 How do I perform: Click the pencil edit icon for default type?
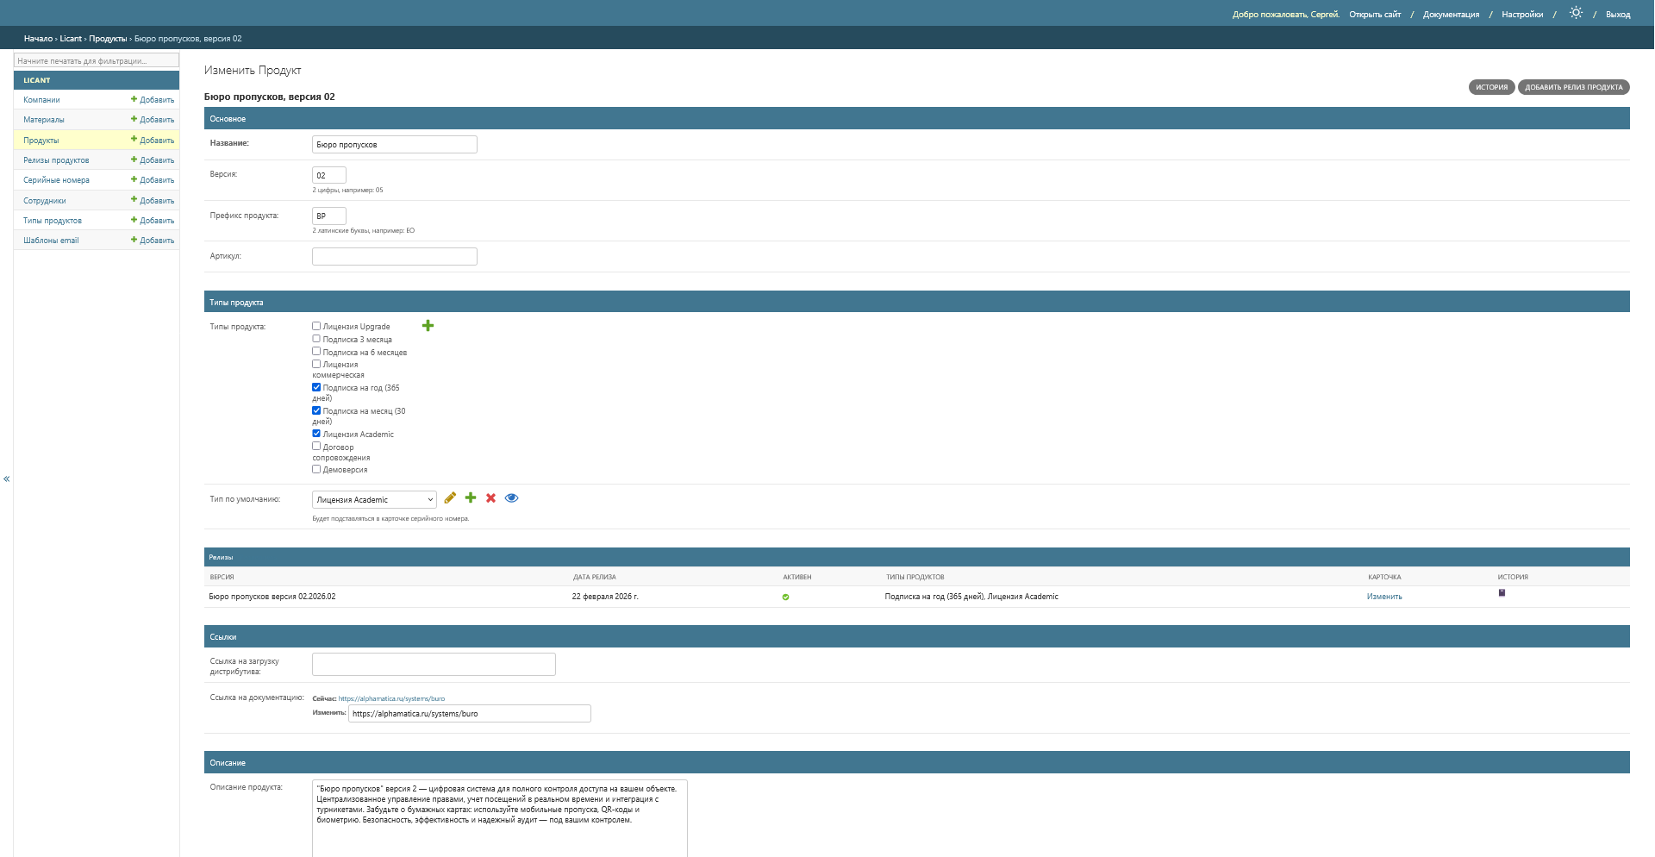[450, 498]
